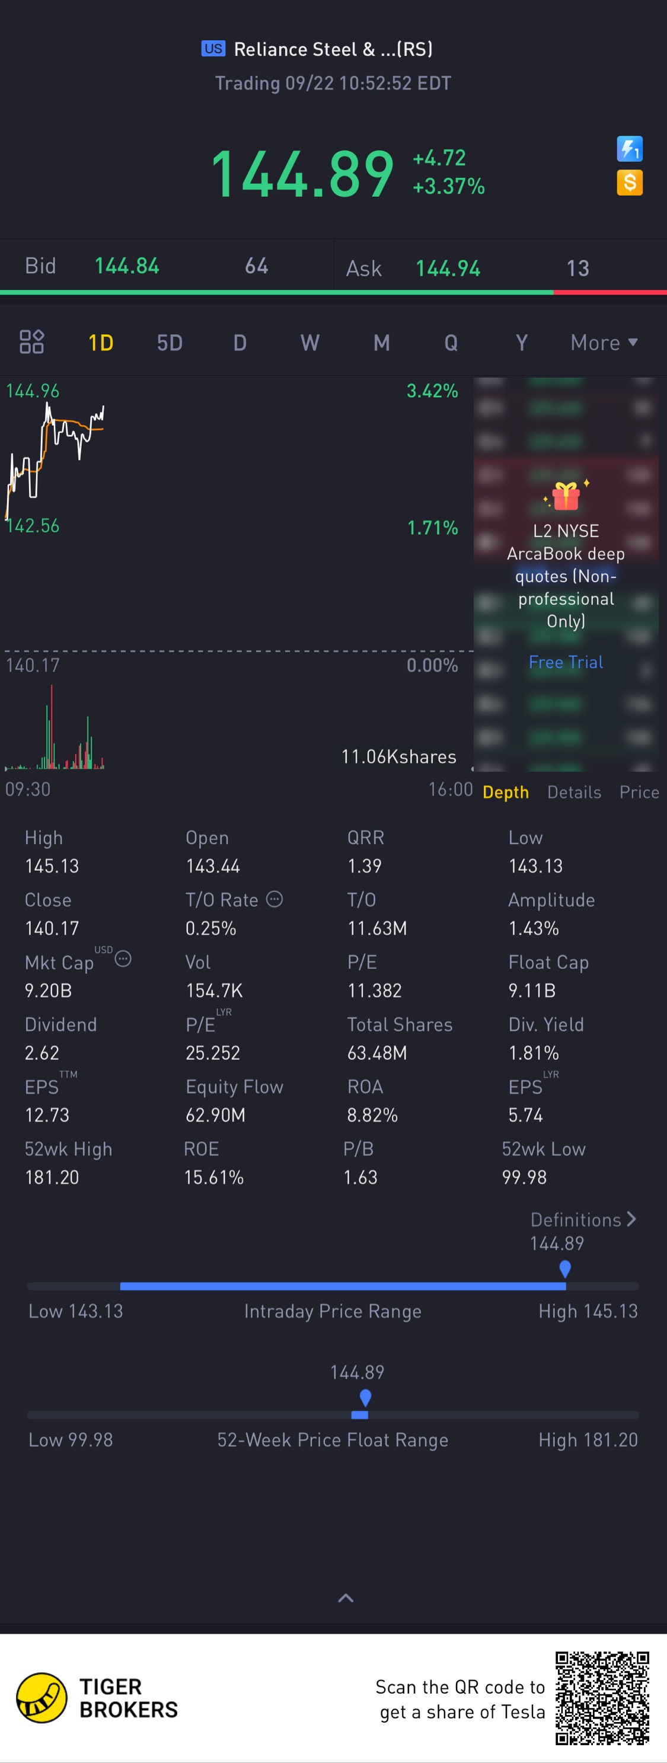Select the Depth tab
Screen dimensions: 667x1763
click(505, 792)
